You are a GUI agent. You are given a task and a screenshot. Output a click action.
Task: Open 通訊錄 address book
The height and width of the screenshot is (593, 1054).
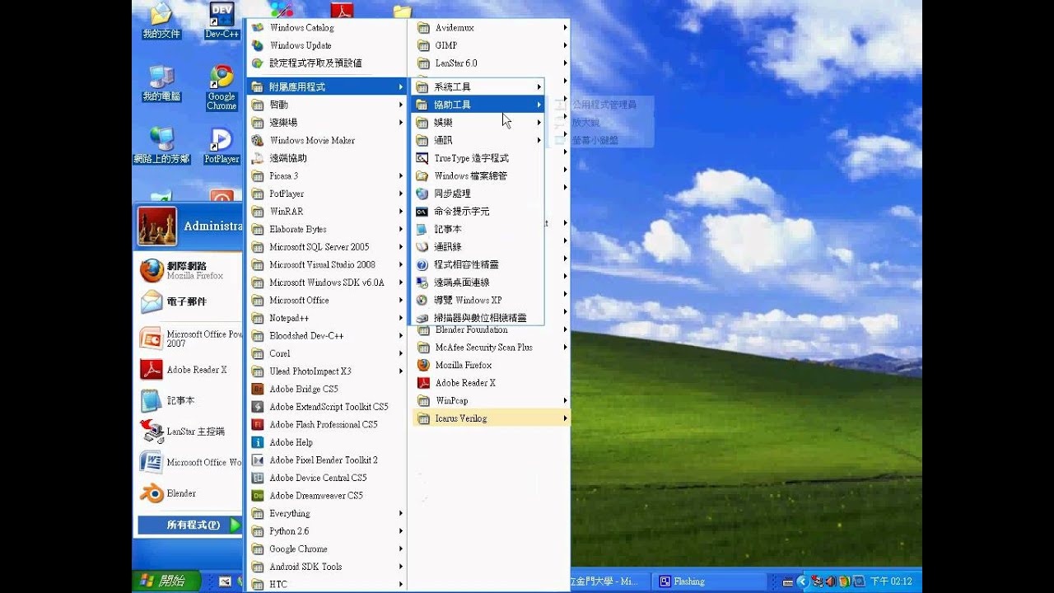point(478,247)
